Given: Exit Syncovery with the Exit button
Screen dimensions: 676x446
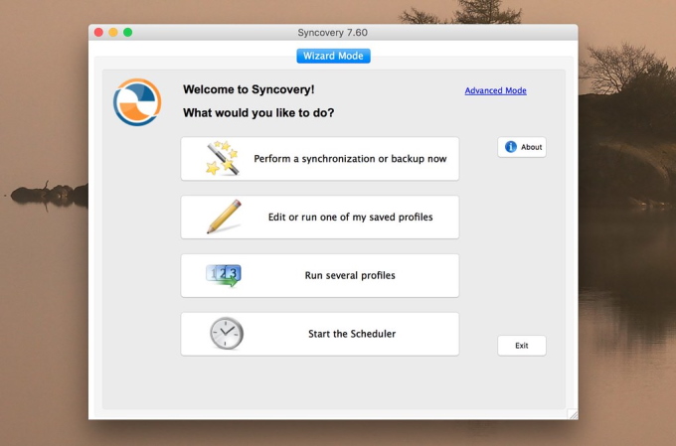Looking at the screenshot, I should (x=522, y=346).
